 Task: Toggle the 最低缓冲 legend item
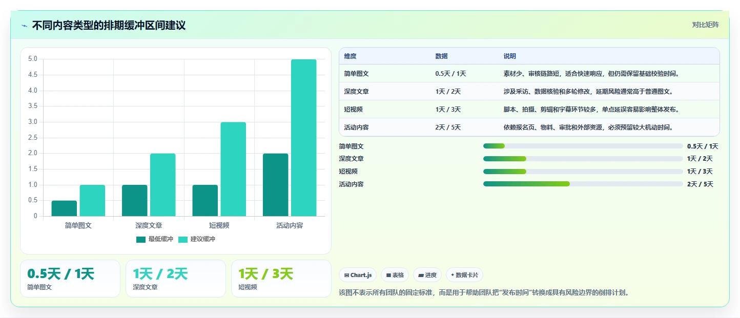click(x=155, y=239)
